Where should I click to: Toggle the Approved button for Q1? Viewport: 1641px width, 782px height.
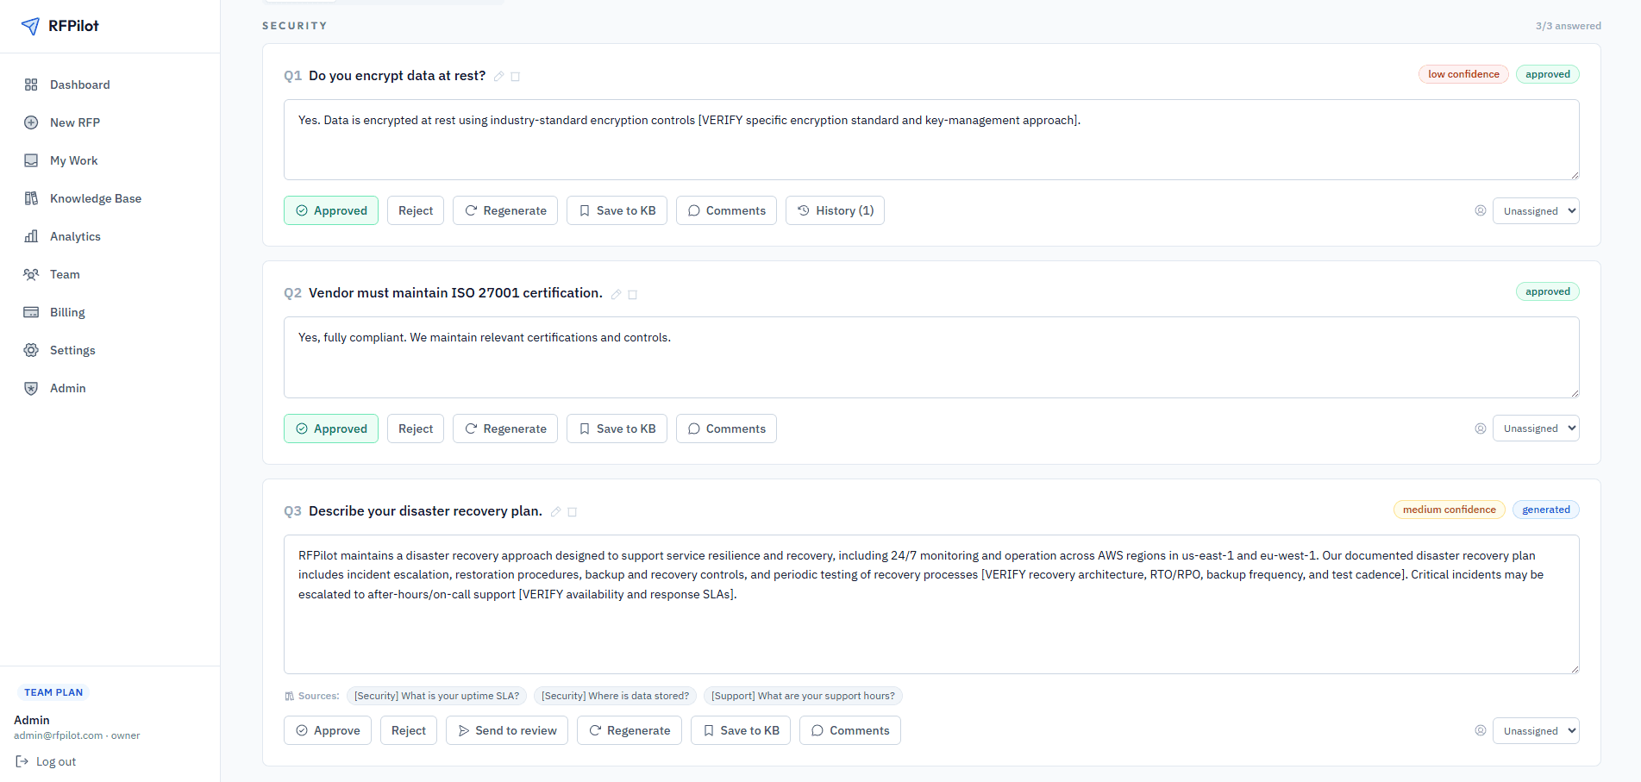click(x=331, y=210)
